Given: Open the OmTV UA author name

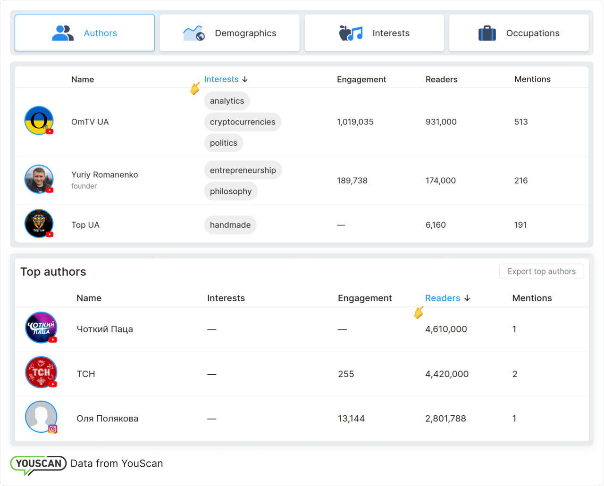Looking at the screenshot, I should pos(90,122).
